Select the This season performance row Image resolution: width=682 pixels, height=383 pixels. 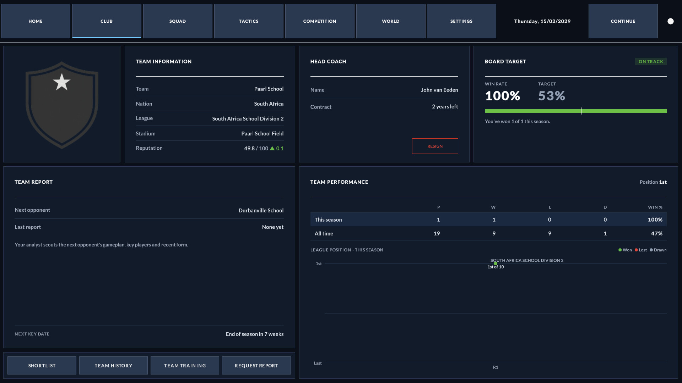click(488, 220)
